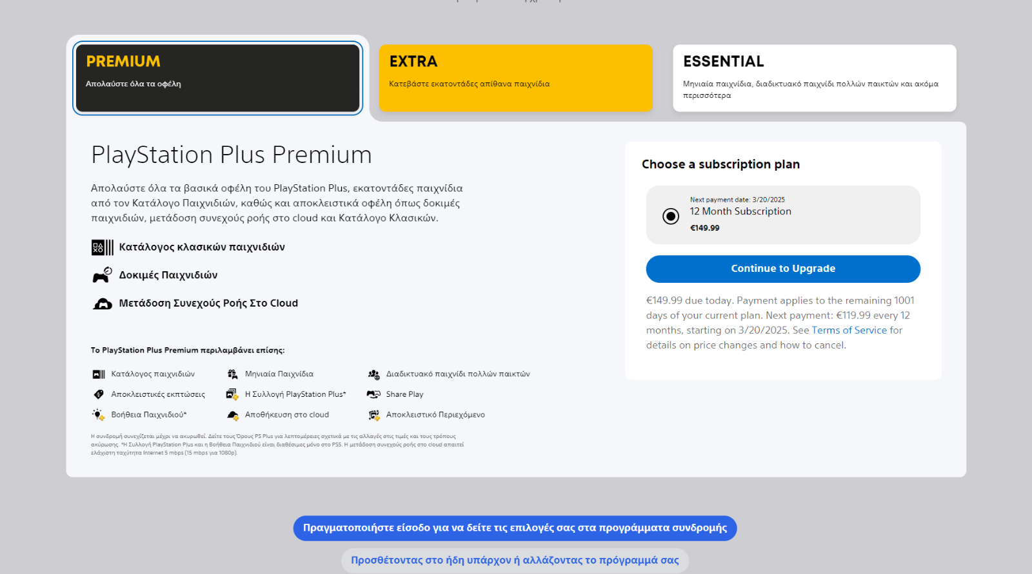This screenshot has width=1032, height=574.
Task: Click Continue to Upgrade button
Action: (783, 269)
